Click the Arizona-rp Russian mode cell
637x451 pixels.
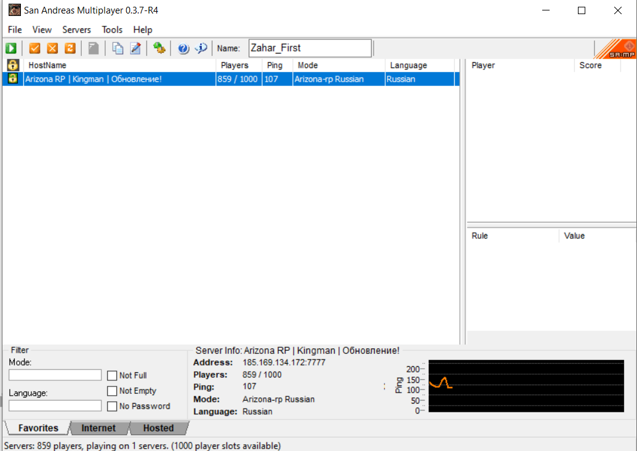pyautogui.click(x=339, y=79)
